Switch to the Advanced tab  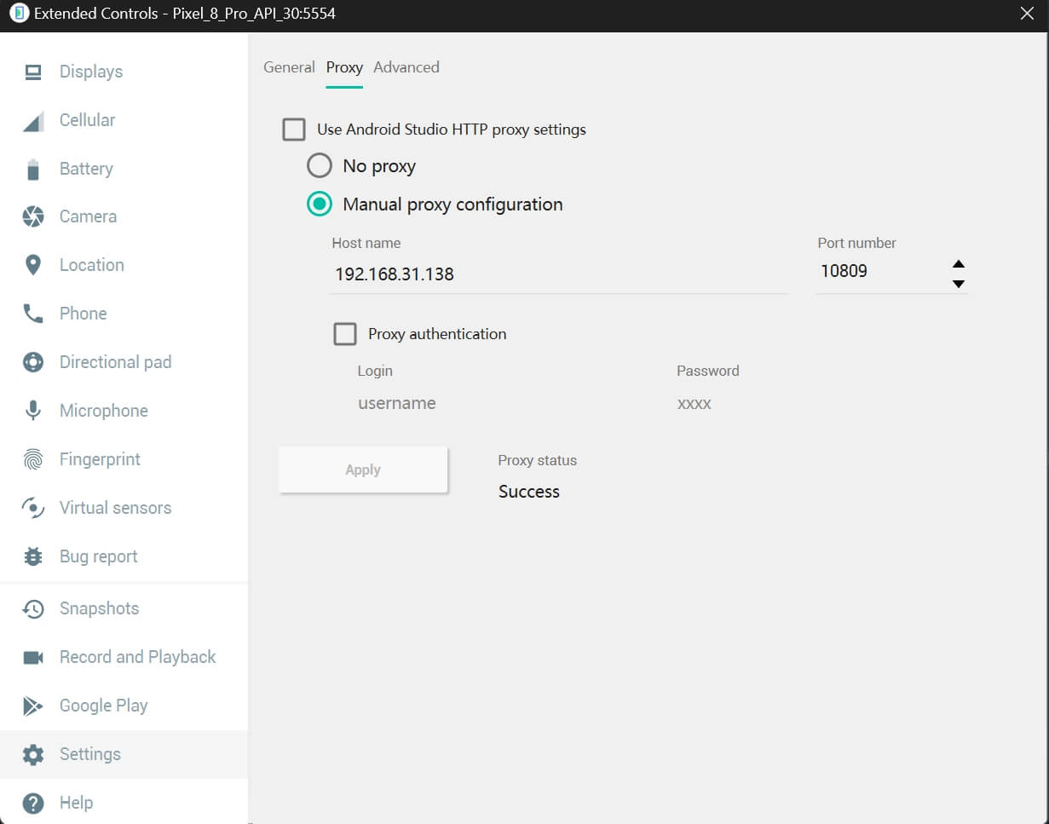(406, 67)
